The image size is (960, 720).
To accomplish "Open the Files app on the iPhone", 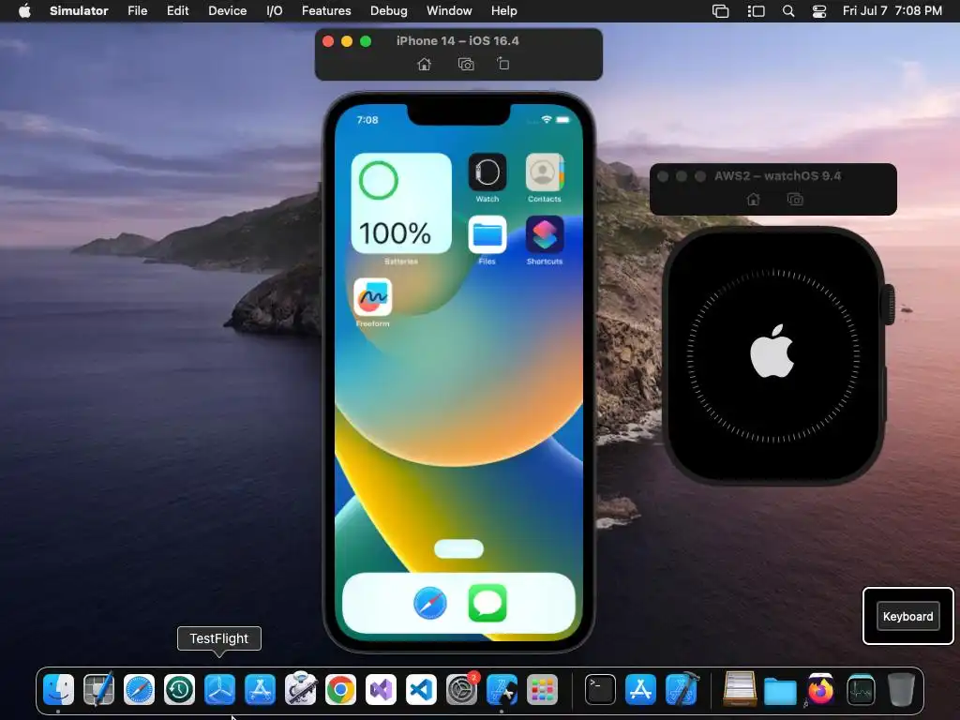I will click(487, 234).
